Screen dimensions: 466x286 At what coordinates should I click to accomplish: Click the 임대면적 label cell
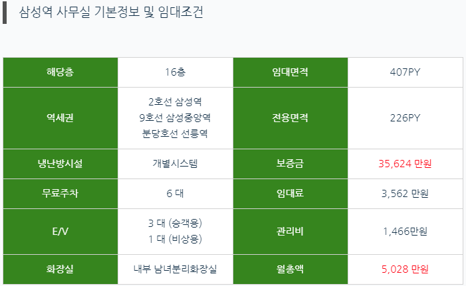tap(291, 72)
